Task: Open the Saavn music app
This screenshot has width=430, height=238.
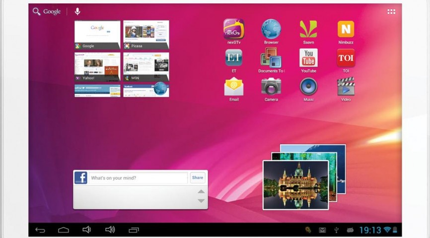Action: (x=308, y=29)
